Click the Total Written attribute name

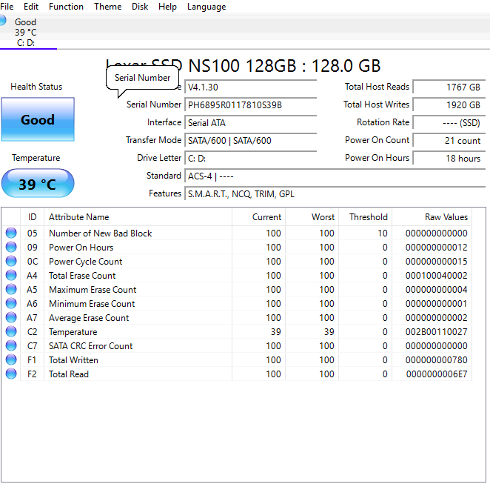(73, 360)
